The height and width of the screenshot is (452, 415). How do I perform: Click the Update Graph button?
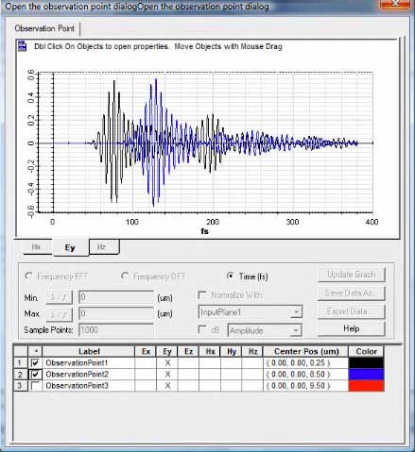click(x=352, y=275)
